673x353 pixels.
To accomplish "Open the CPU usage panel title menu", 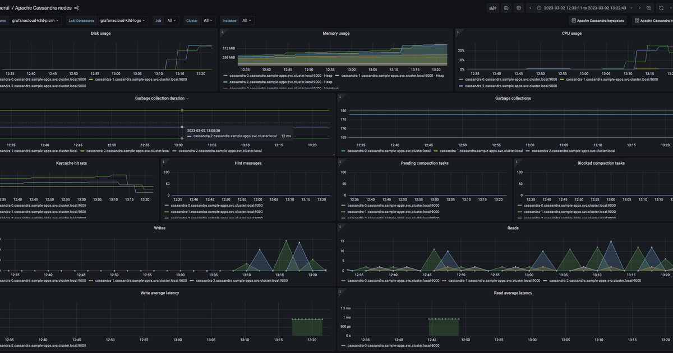I will point(571,33).
